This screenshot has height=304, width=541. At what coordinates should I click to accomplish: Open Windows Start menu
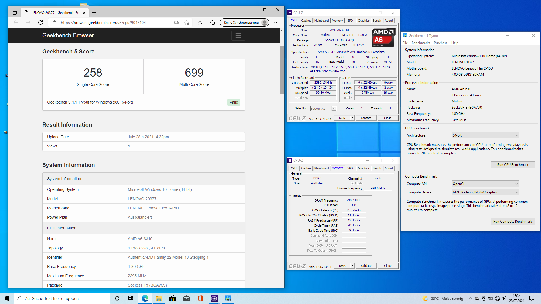point(7,298)
